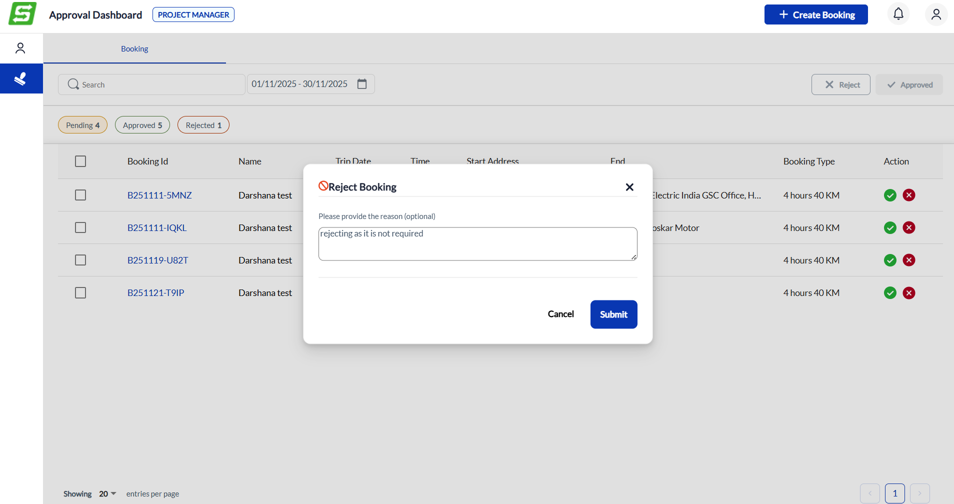954x504 pixels.
Task: Switch to the Booking tab
Action: pyautogui.click(x=134, y=49)
